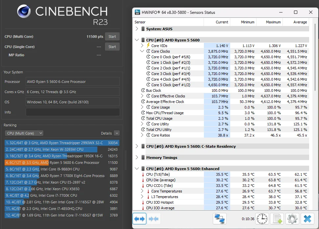The width and height of the screenshot is (319, 229).
Task: Click the Ryzen 5 5600: Enhanced chip icon
Action: [143, 168]
